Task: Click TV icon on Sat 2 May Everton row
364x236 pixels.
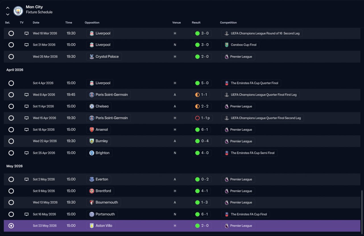Action: tap(26, 179)
